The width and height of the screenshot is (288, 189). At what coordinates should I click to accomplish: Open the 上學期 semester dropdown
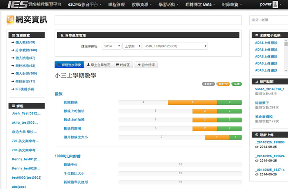click(x=132, y=46)
